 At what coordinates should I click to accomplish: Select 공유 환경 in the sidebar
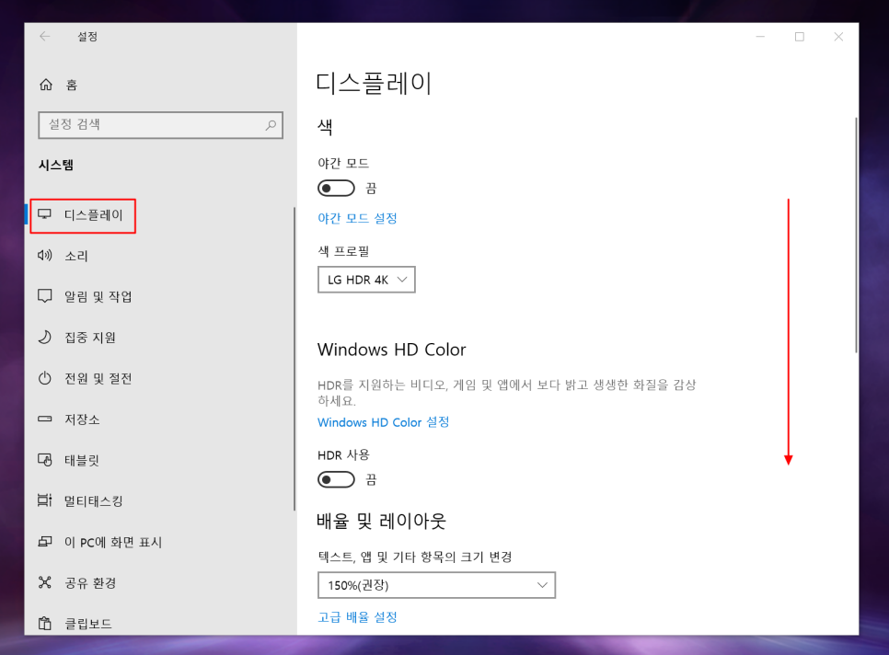click(x=158, y=582)
